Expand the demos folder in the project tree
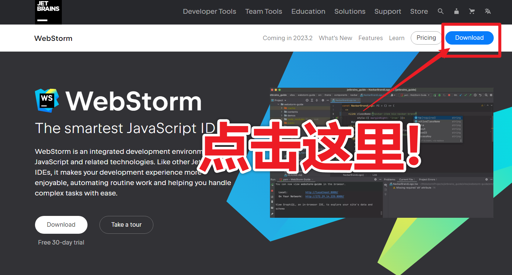The height and width of the screenshot is (275, 512). point(282,116)
